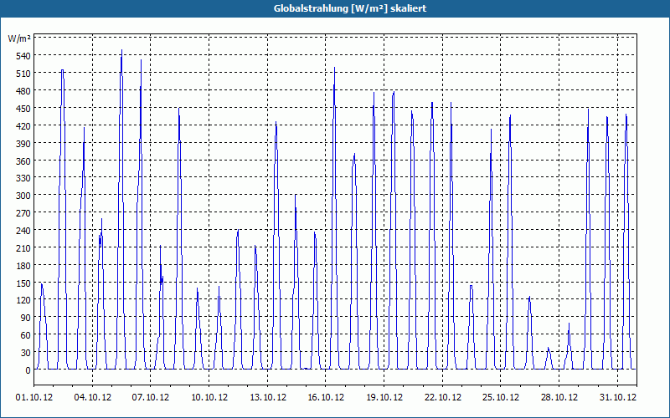This screenshot has height=418, width=670.
Task: Click the W/m² unit label
Action: click(19, 38)
